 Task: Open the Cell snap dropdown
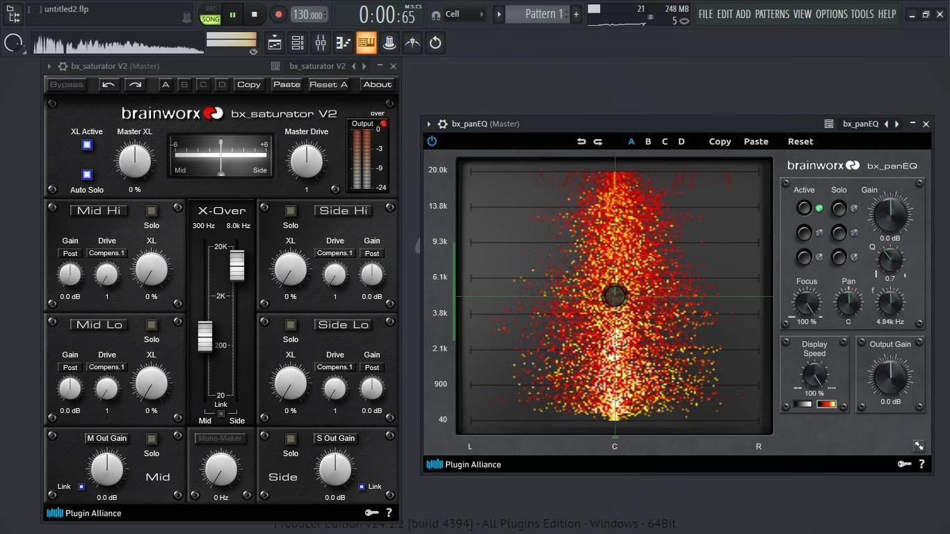(464, 14)
